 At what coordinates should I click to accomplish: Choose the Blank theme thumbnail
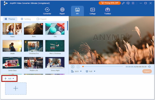(34, 29)
